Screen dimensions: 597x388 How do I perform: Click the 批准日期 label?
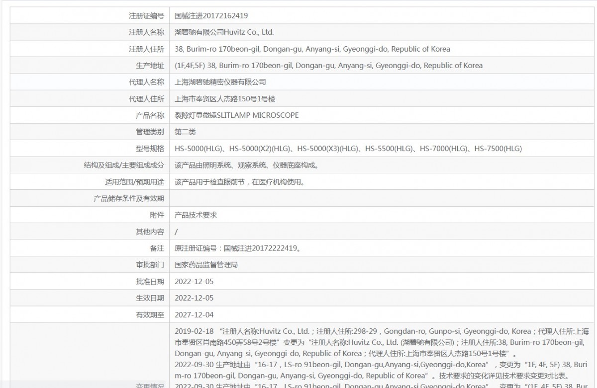[150, 282]
